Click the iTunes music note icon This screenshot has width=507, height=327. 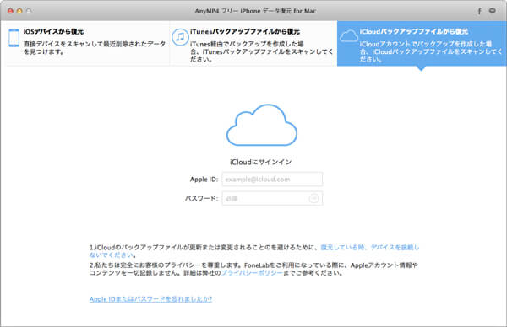pos(180,37)
